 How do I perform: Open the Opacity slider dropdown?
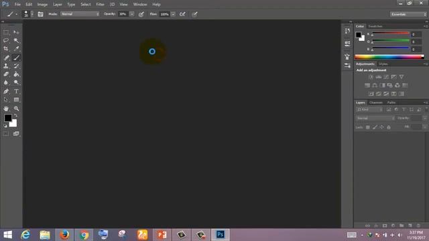131,14
